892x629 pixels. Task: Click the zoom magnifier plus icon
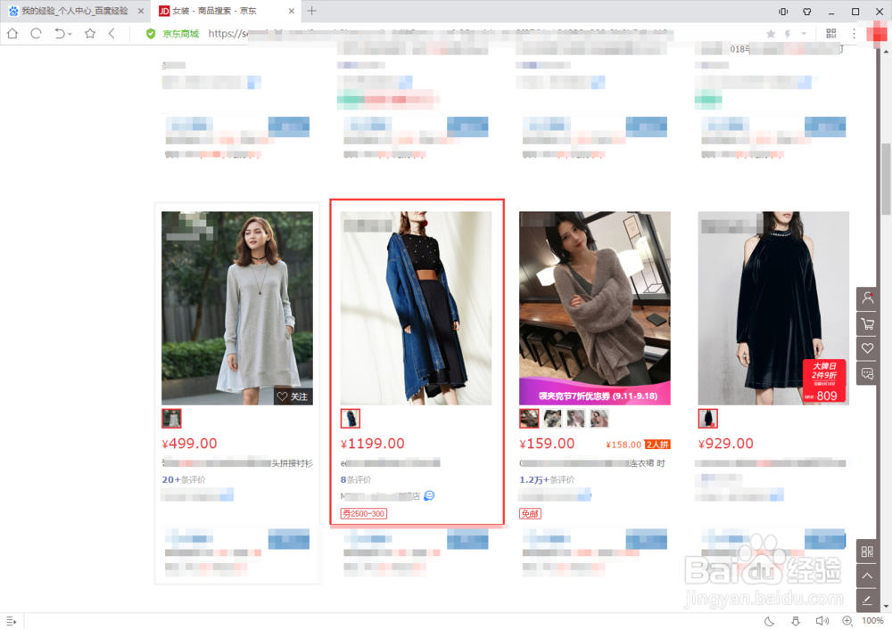click(847, 621)
